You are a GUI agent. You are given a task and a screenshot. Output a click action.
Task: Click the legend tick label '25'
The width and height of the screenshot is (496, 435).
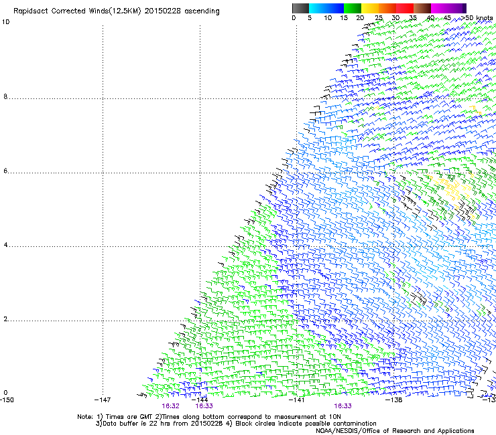379,18
